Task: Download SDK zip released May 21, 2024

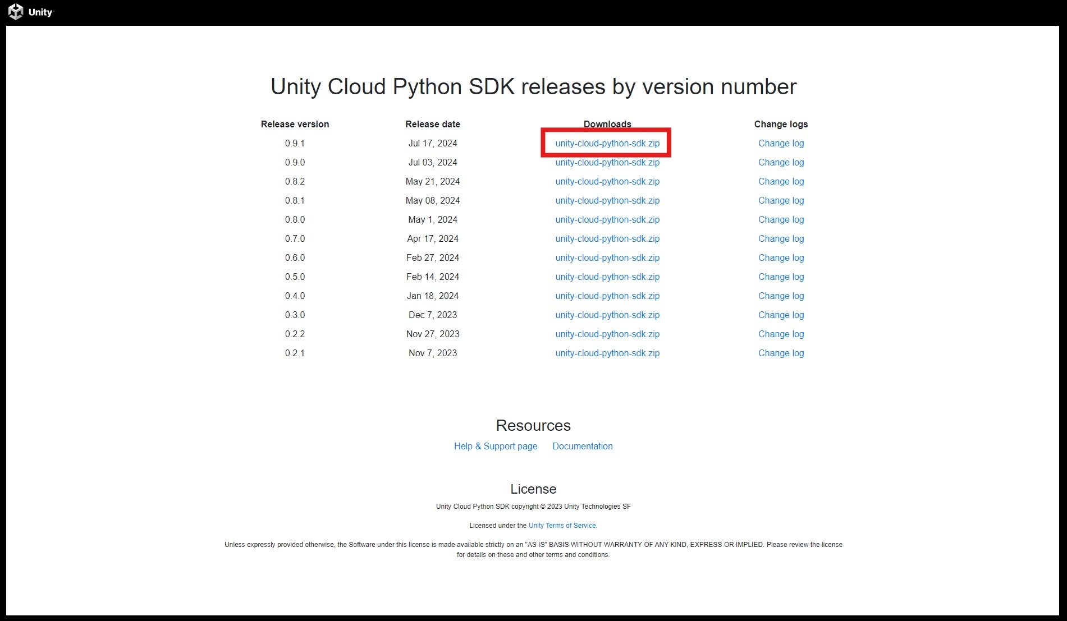Action: tap(607, 181)
